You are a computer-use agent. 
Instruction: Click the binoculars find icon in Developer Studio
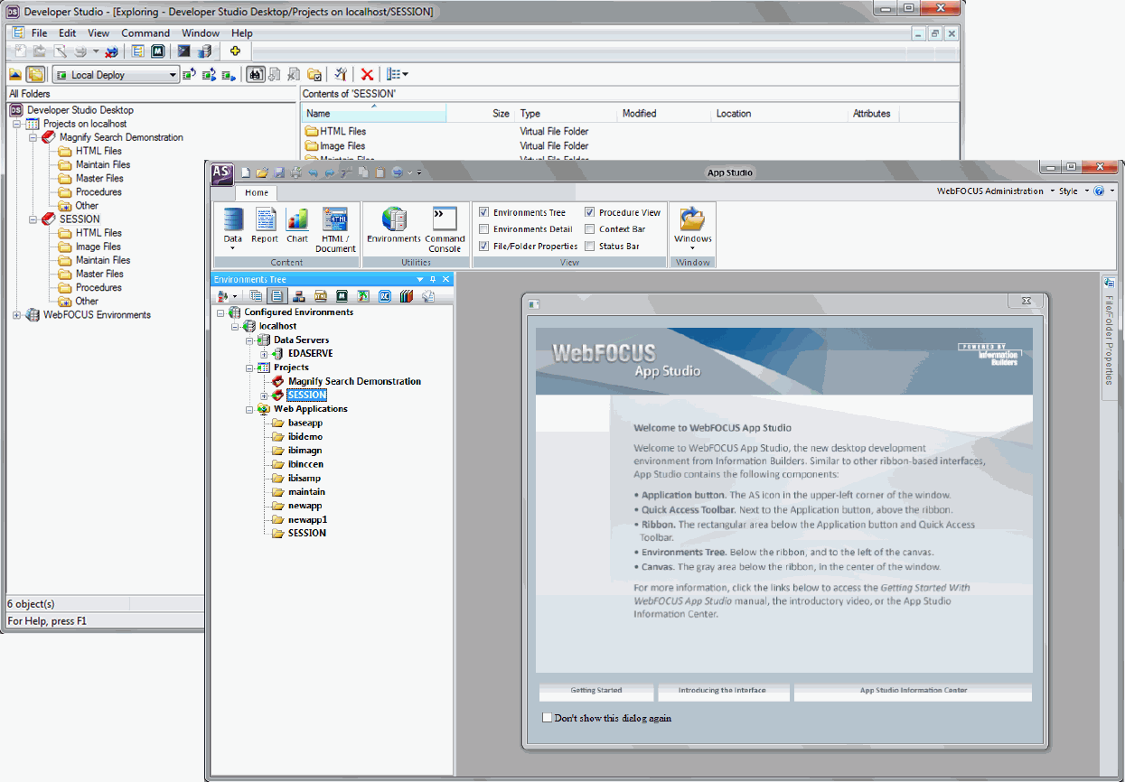point(256,75)
